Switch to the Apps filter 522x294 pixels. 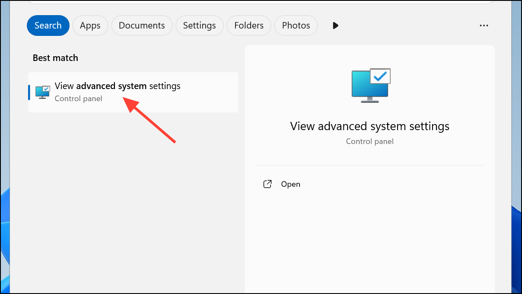pos(90,26)
